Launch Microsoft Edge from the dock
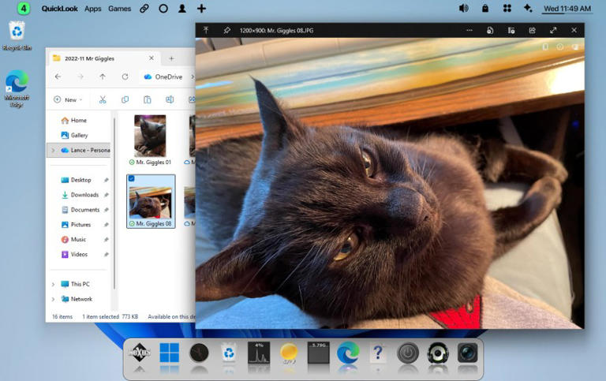The width and height of the screenshot is (606, 381). tap(348, 353)
